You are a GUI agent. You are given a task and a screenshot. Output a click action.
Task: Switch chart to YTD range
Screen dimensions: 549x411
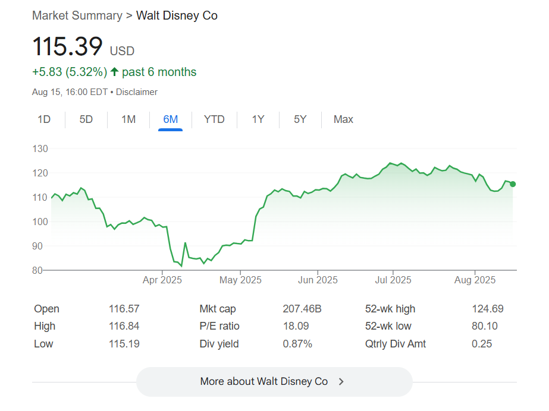coord(214,119)
